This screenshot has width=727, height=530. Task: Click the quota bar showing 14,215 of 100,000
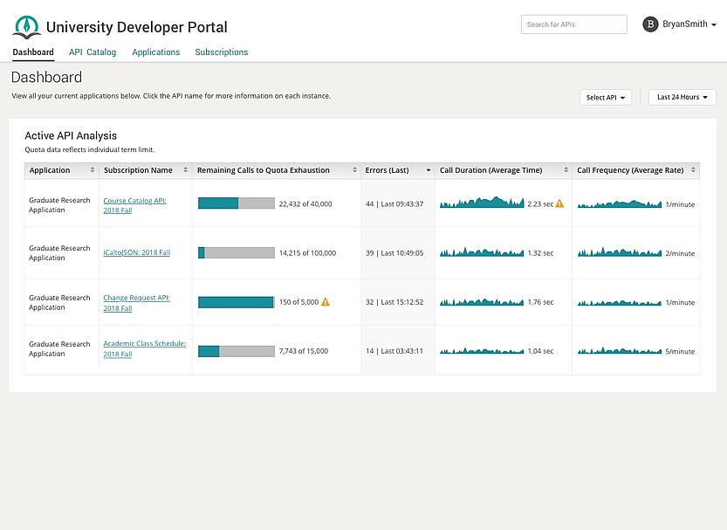[235, 252]
